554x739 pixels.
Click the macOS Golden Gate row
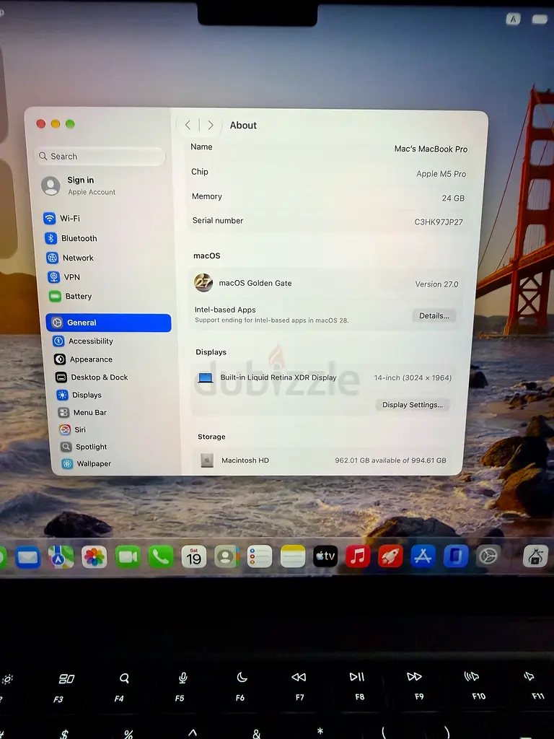(x=326, y=284)
